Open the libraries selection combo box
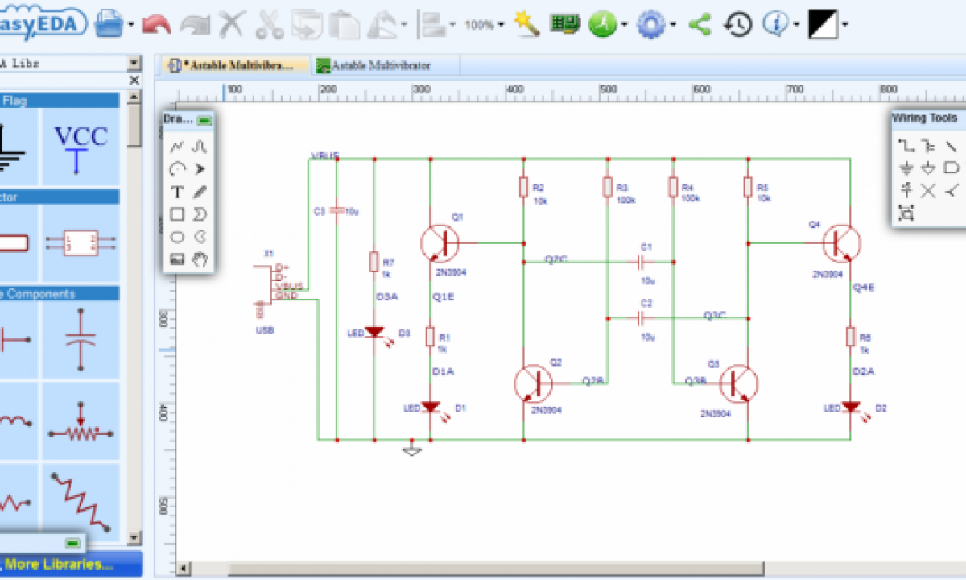This screenshot has width=966, height=580. [x=134, y=63]
